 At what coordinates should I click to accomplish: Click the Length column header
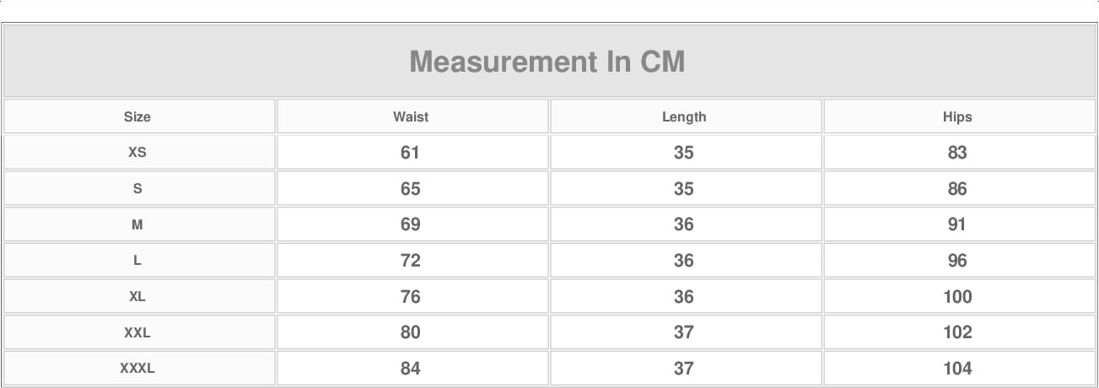coord(684,116)
